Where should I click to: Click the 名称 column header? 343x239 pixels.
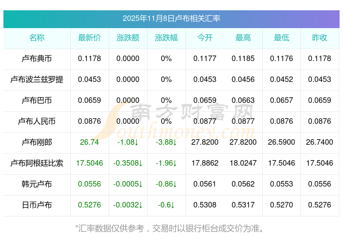click(37, 38)
